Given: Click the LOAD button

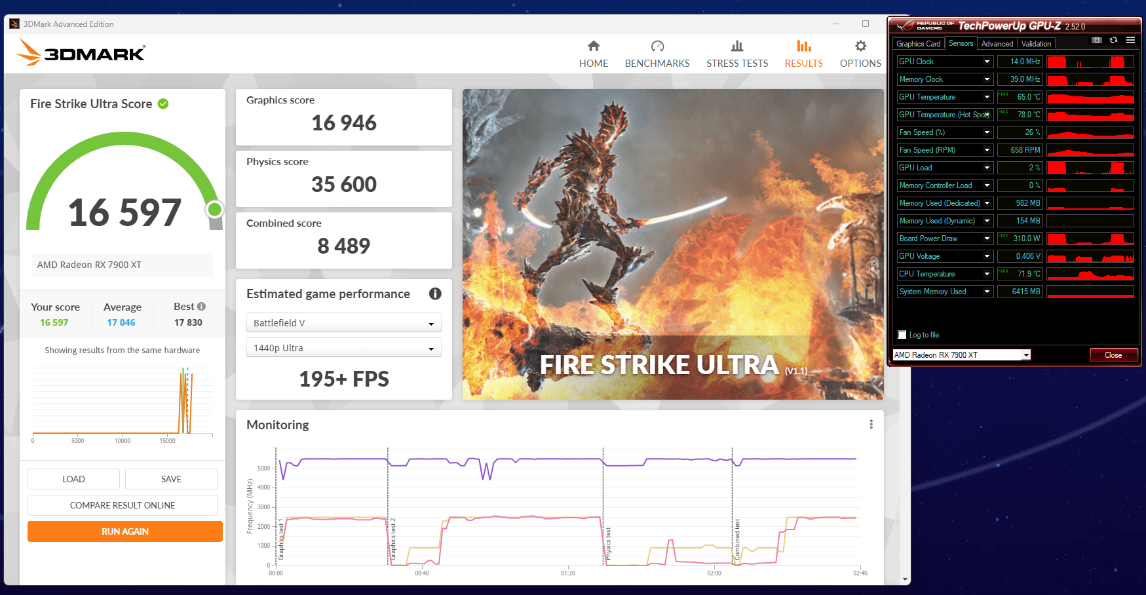Looking at the screenshot, I should click(x=73, y=479).
